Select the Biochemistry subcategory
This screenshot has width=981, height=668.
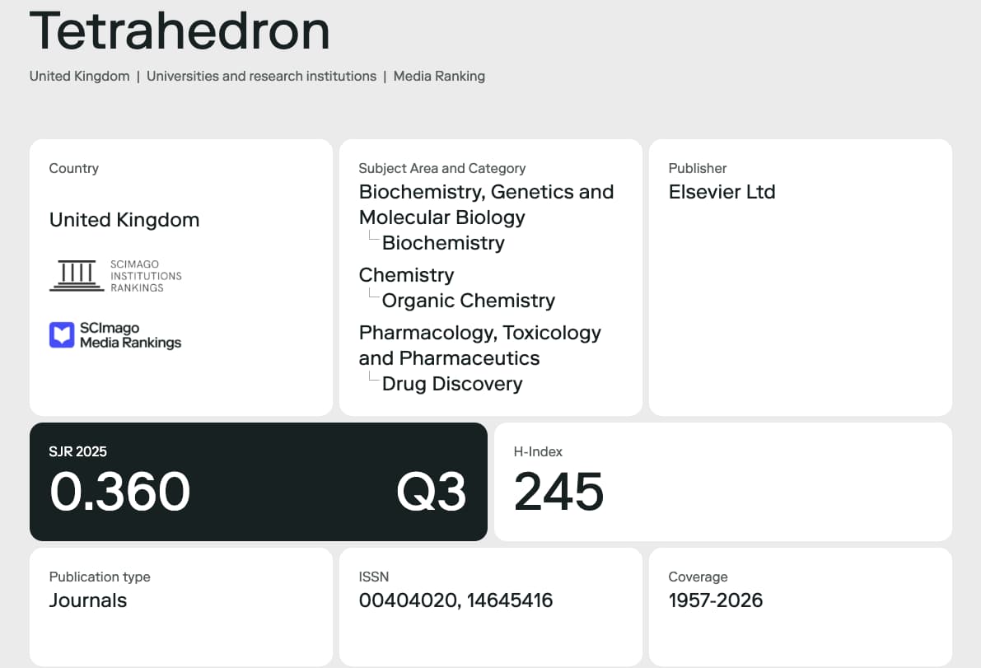(x=443, y=243)
